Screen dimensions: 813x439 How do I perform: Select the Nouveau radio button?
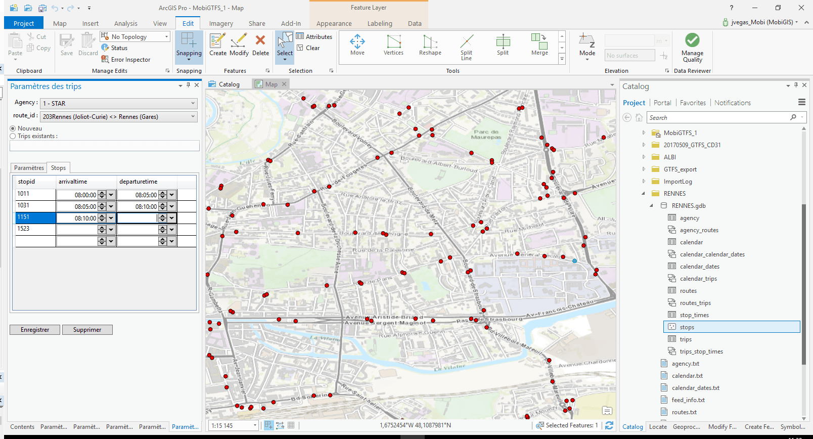coord(13,128)
